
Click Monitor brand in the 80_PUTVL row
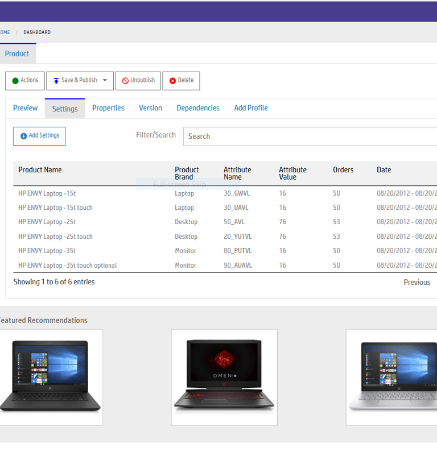(185, 251)
